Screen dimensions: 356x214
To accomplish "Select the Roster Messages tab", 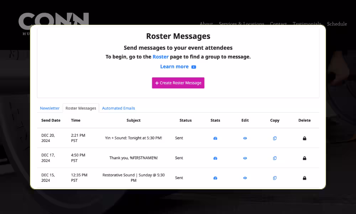I will pos(81,108).
